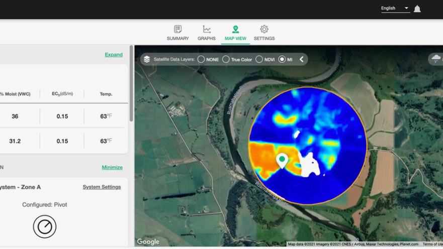Click the green sensor location marker
This screenshot has width=443, height=249.
click(x=282, y=161)
